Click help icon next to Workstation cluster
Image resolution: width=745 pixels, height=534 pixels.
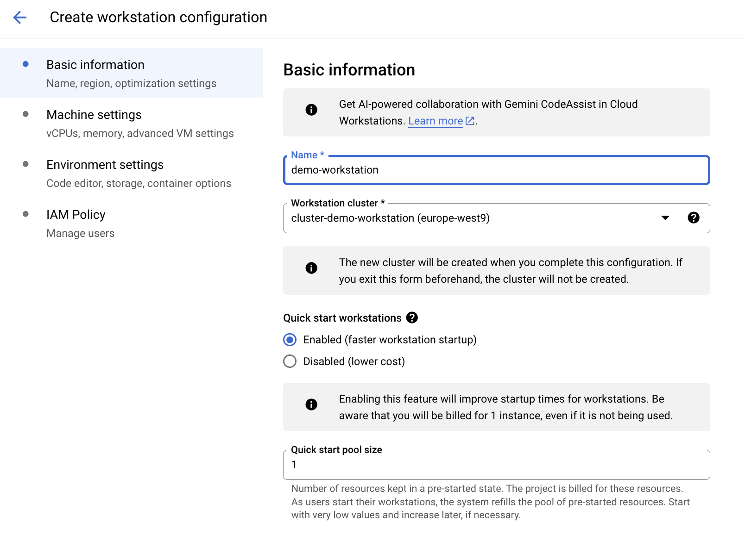click(x=693, y=218)
